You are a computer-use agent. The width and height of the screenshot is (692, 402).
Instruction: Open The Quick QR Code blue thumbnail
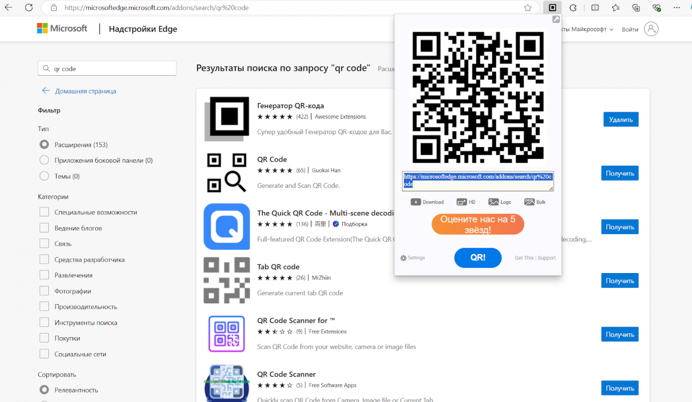[226, 227]
